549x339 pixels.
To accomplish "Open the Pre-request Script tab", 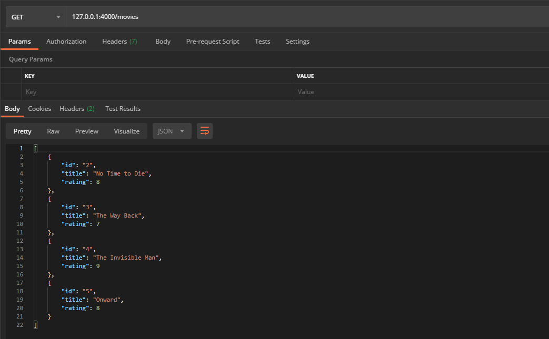I will [x=213, y=42].
